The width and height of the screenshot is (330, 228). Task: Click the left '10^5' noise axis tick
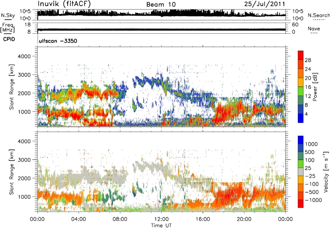tap(25, 12)
